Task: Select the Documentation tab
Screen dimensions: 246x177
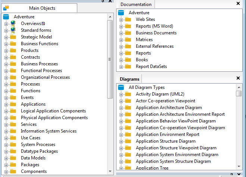Action: pos(136,4)
